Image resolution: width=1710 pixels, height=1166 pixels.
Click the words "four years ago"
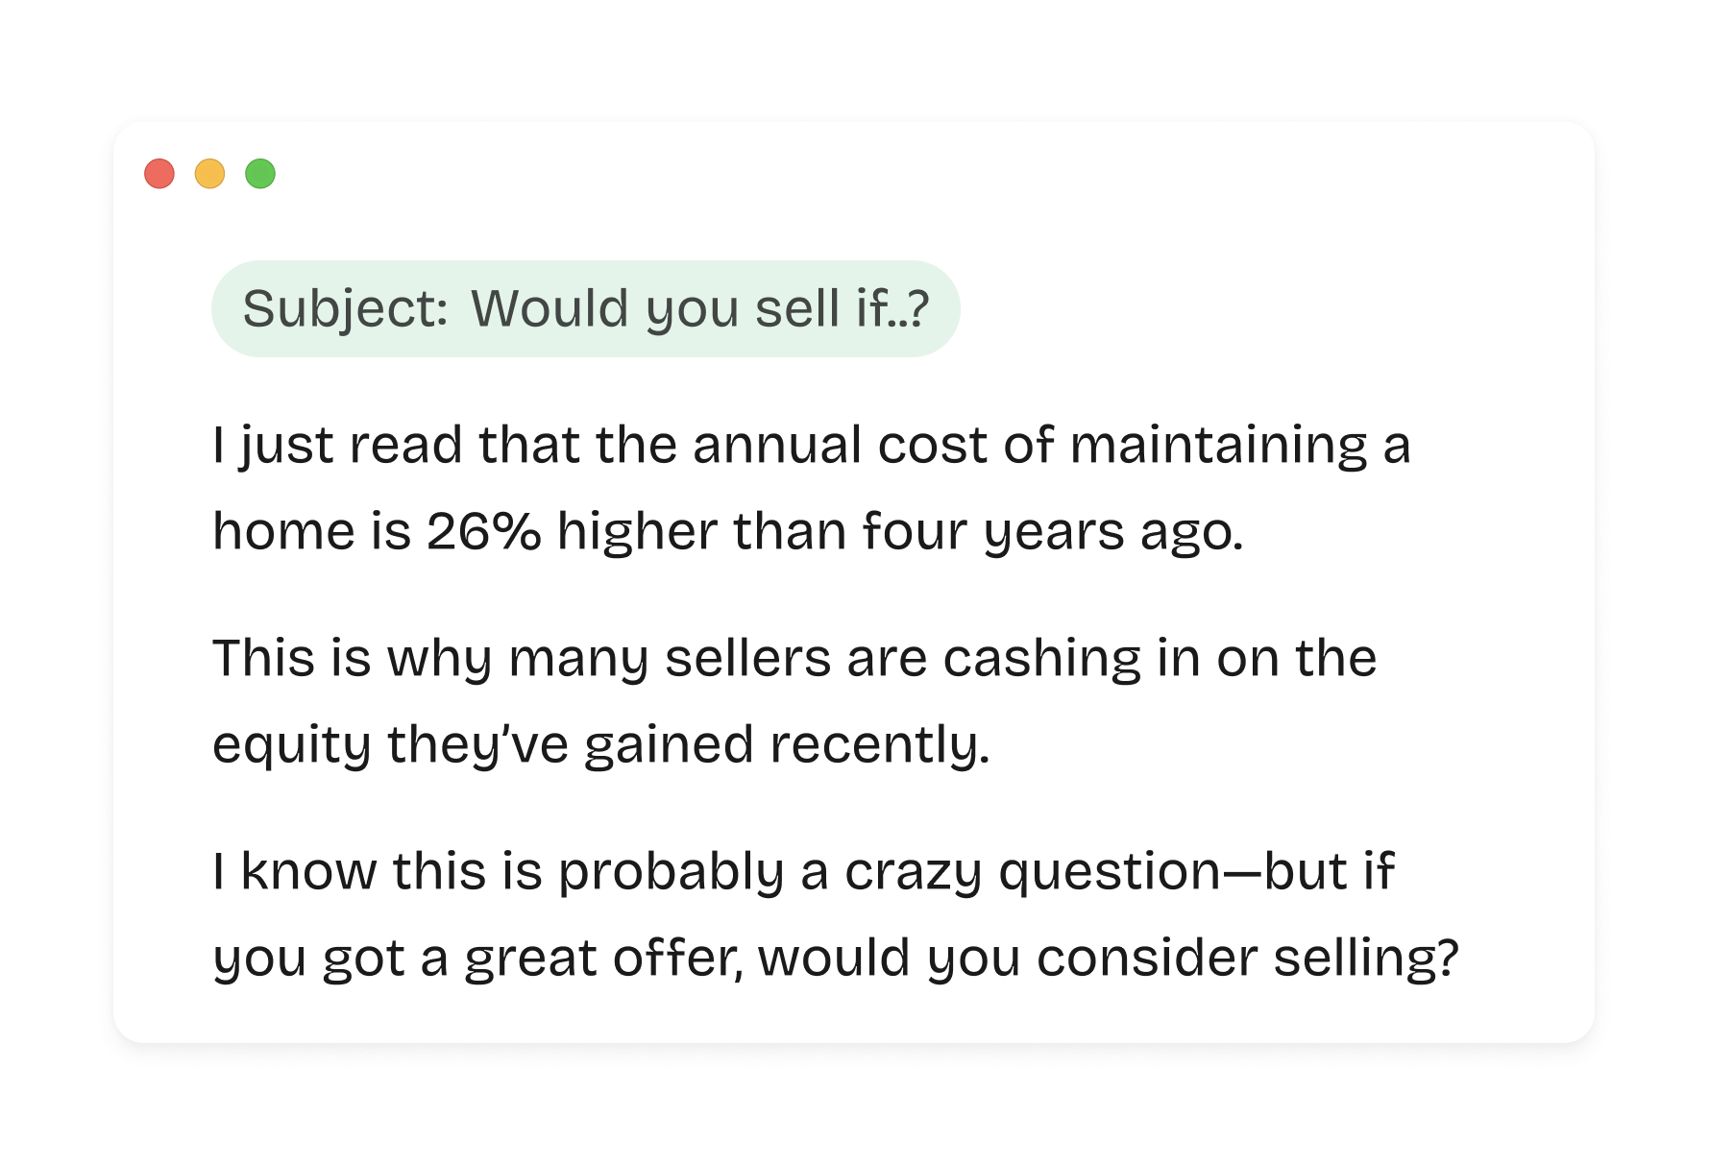[x=1052, y=531]
